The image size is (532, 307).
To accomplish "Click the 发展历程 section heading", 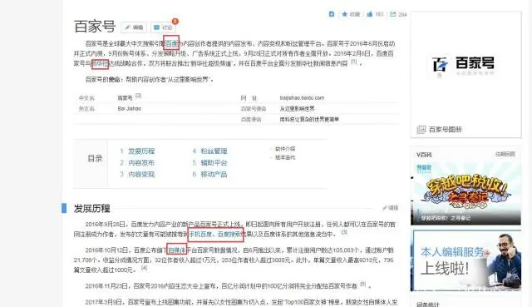I will click(92, 208).
